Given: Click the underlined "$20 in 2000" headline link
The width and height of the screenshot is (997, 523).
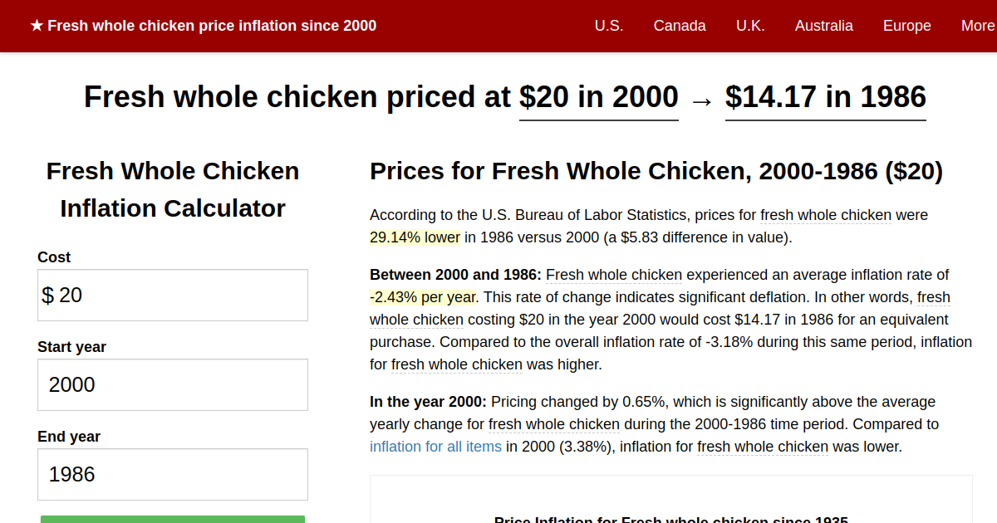Looking at the screenshot, I should pyautogui.click(x=598, y=97).
